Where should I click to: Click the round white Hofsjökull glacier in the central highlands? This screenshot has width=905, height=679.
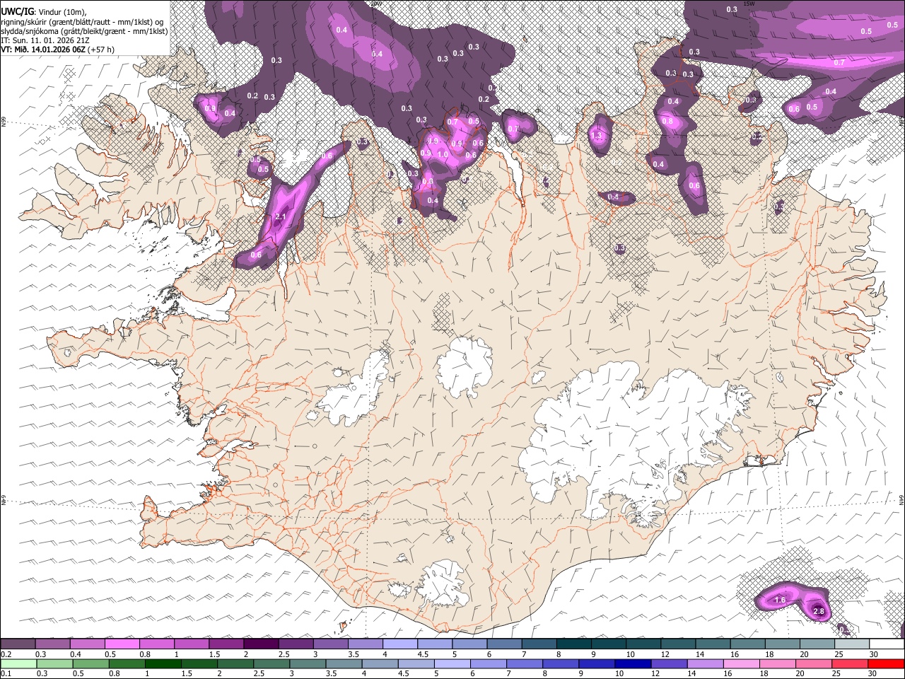point(465,366)
